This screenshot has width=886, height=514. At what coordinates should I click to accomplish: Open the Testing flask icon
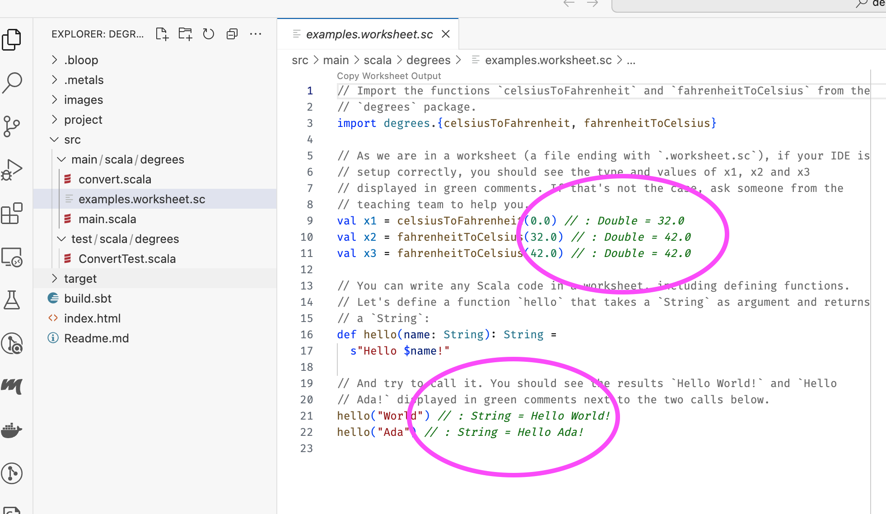click(12, 300)
